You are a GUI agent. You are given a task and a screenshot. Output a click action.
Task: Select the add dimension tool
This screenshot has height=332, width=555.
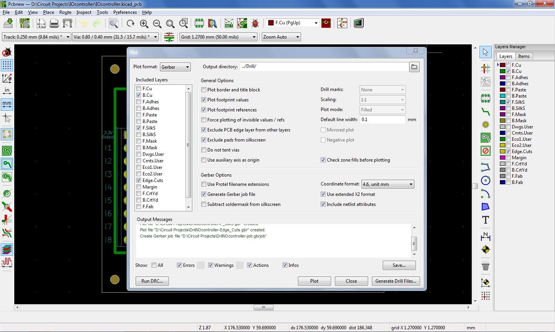(x=486, y=236)
